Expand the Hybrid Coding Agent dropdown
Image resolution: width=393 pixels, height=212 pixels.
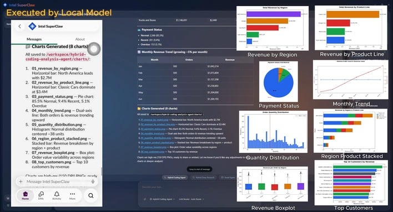162,199
